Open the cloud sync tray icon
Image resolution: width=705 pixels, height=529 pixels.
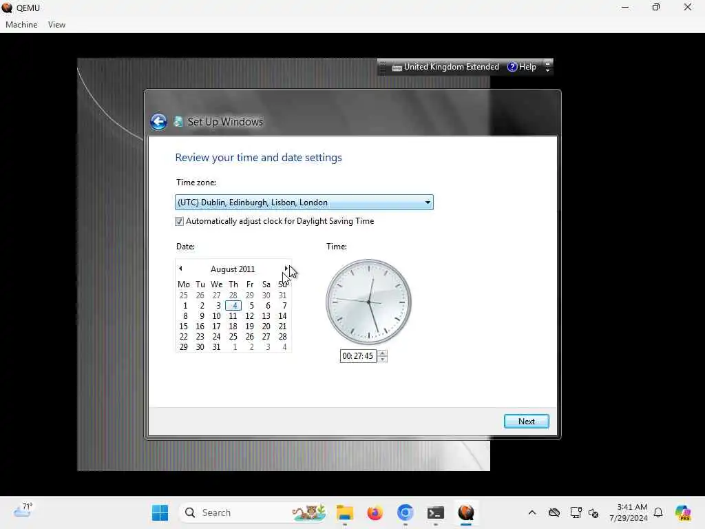[x=554, y=512]
